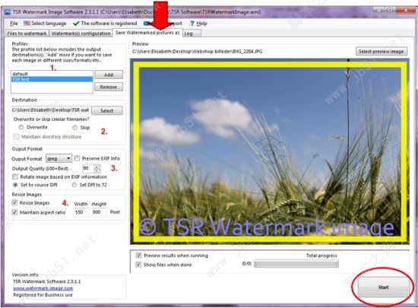This screenshot has width=418, height=308.
Task: Click the Remove profile button
Action: coord(109,87)
